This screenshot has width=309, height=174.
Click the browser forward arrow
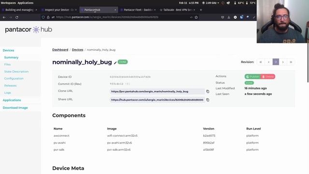click(x=11, y=17)
